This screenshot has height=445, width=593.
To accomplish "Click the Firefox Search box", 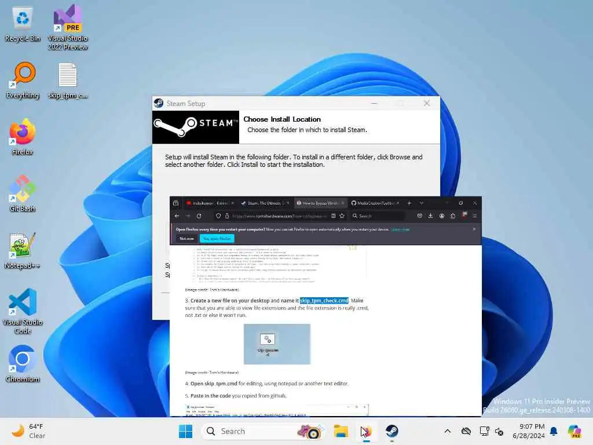I will coord(376,216).
